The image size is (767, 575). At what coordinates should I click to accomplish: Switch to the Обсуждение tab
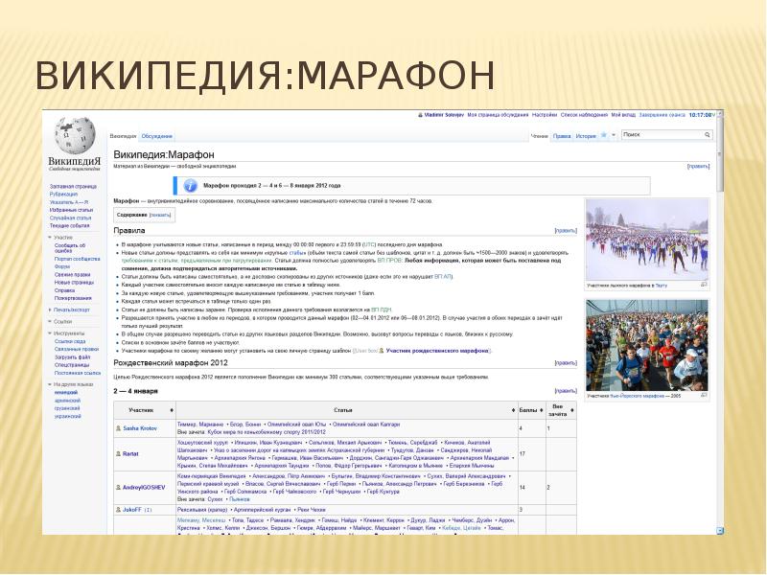tap(156, 136)
